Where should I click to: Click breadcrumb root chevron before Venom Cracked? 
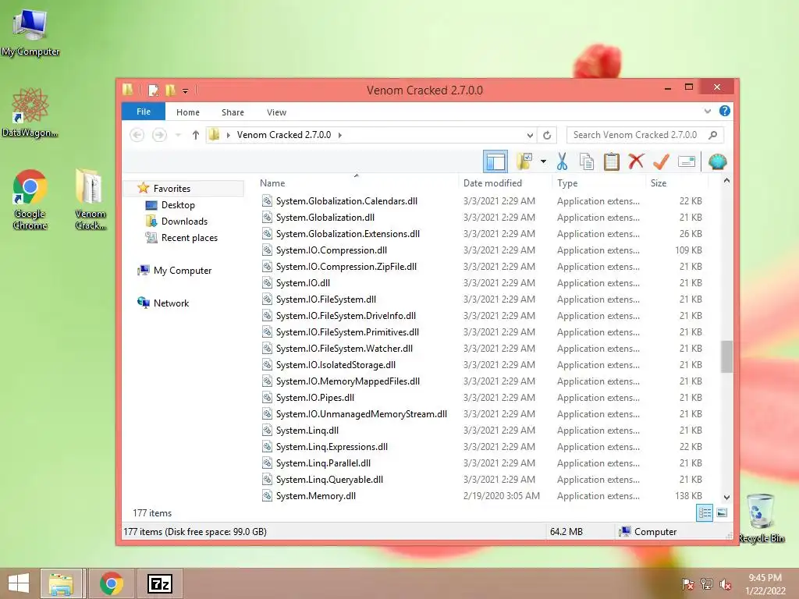coord(229,135)
